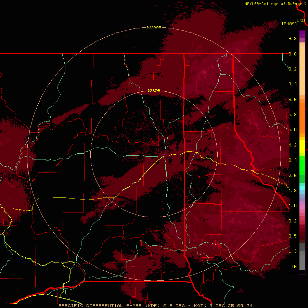Click the light peach color bar segment
Viewport: 308px width, 308px height.
(x=302, y=70)
